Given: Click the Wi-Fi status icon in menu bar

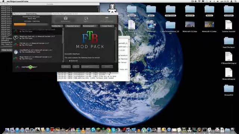Looking at the screenshot, I should [199, 1].
